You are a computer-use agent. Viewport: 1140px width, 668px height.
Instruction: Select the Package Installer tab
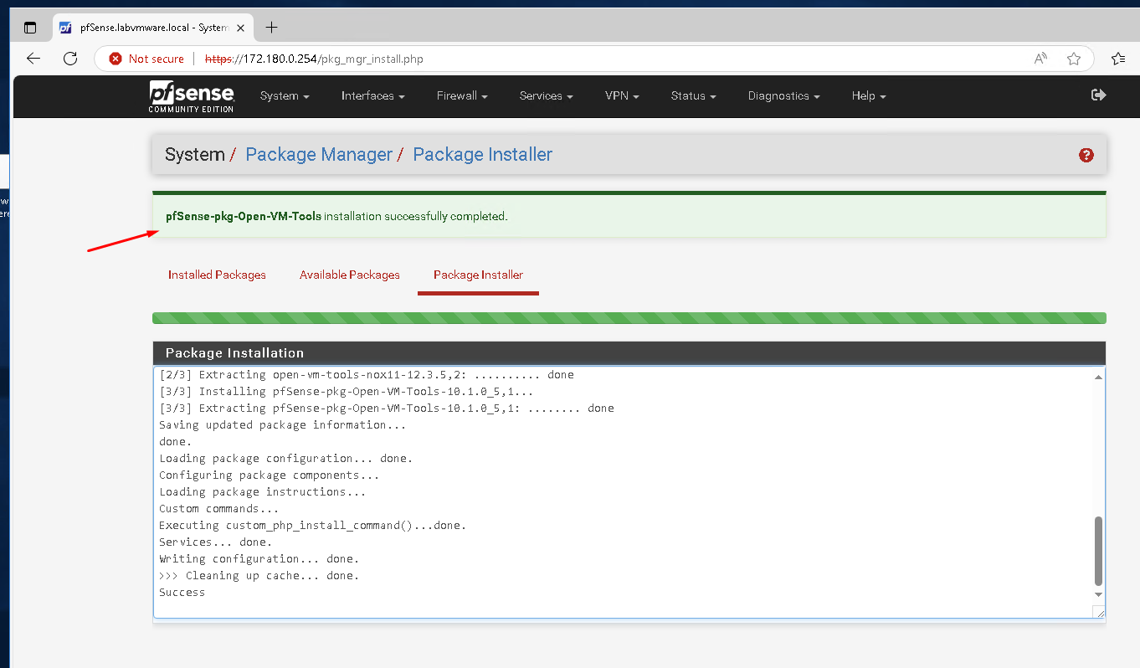(x=478, y=275)
